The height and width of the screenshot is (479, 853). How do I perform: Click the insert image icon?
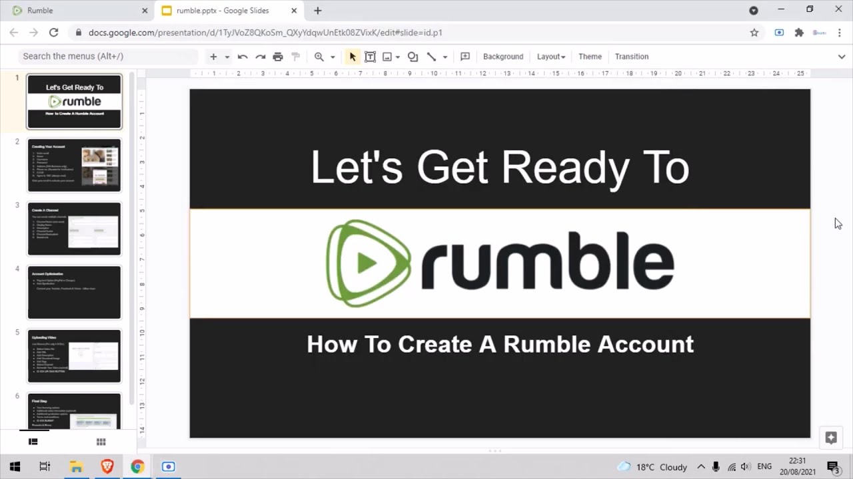point(387,57)
